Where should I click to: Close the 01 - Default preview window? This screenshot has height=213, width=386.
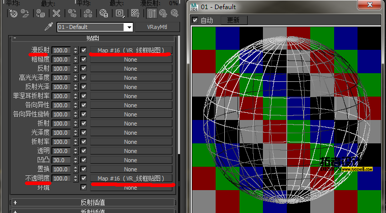[x=370, y=5]
